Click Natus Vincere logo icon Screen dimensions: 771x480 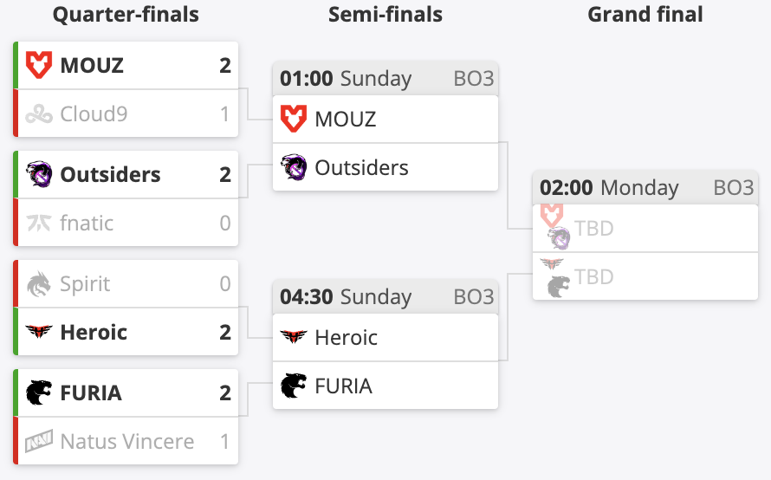tap(38, 441)
